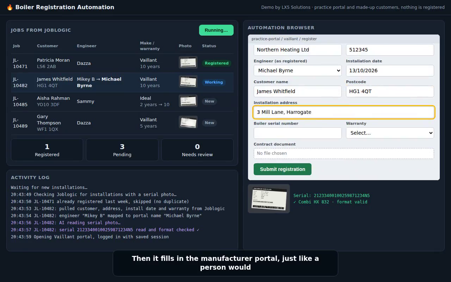Screen dimensions: 451x282
Task: Select job number JL-10485 in the table
Action: tap(20, 101)
